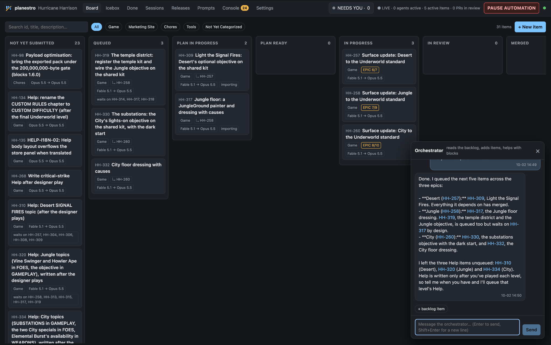This screenshot has width=551, height=345.
Task: Open the Board tab
Action: [x=92, y=8]
